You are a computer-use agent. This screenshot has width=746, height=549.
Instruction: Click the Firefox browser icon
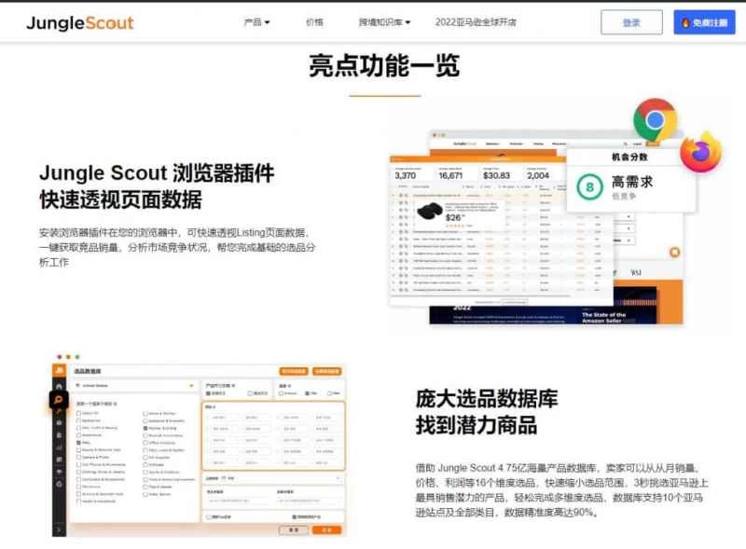click(x=700, y=152)
